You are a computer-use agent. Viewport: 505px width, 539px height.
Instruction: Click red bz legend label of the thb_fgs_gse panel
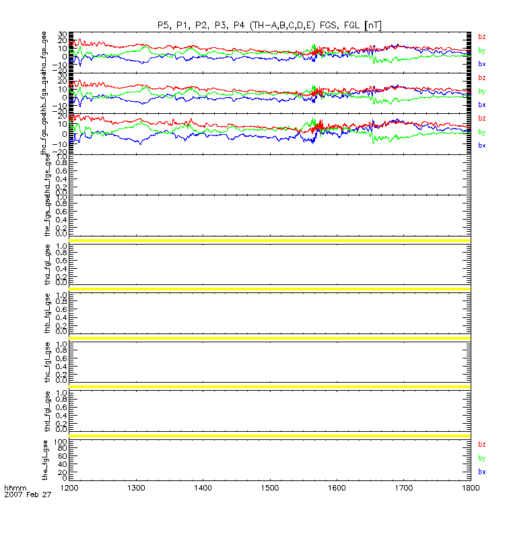(x=482, y=77)
